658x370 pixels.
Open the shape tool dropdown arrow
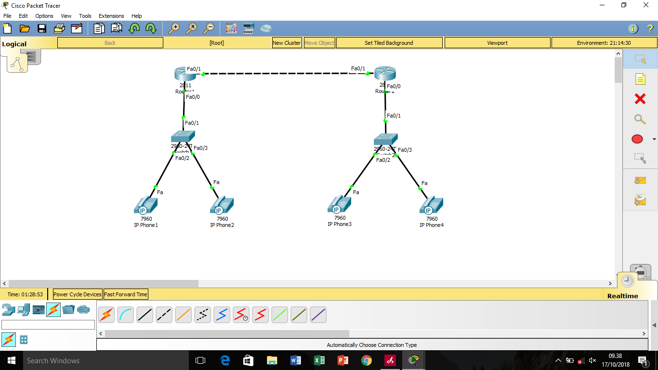tap(654, 139)
